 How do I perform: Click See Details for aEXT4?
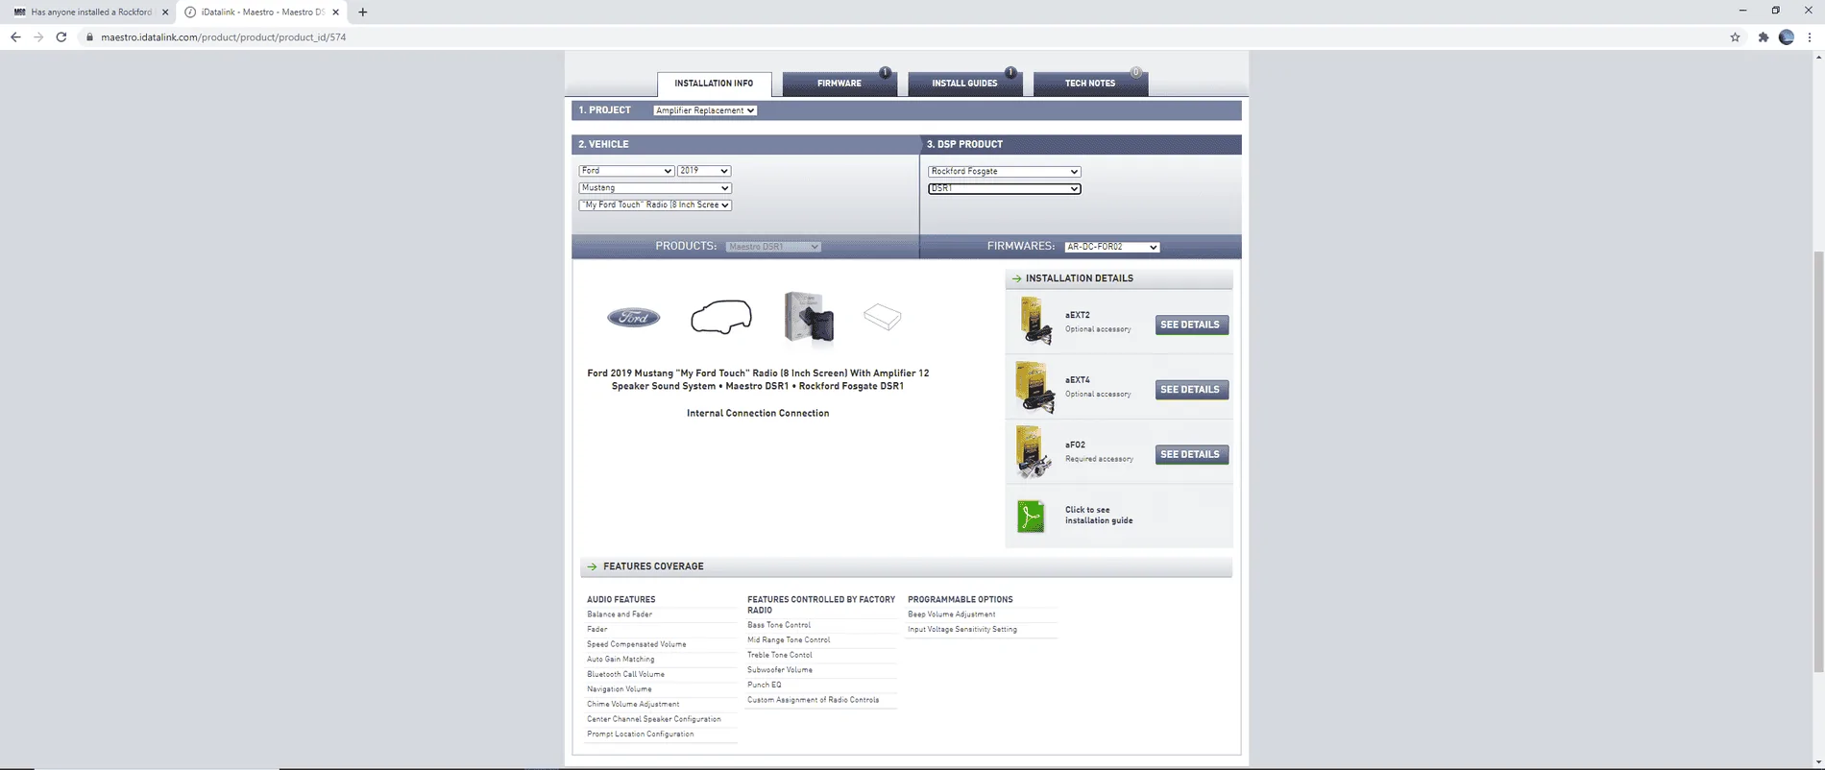(1191, 390)
